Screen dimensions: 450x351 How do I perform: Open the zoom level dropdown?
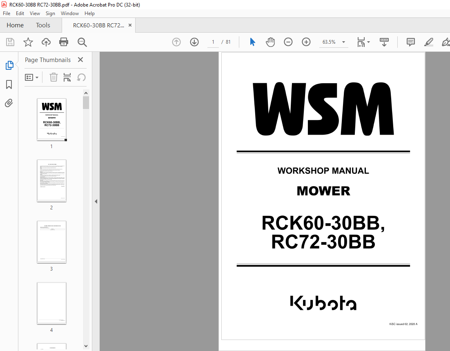pos(343,42)
